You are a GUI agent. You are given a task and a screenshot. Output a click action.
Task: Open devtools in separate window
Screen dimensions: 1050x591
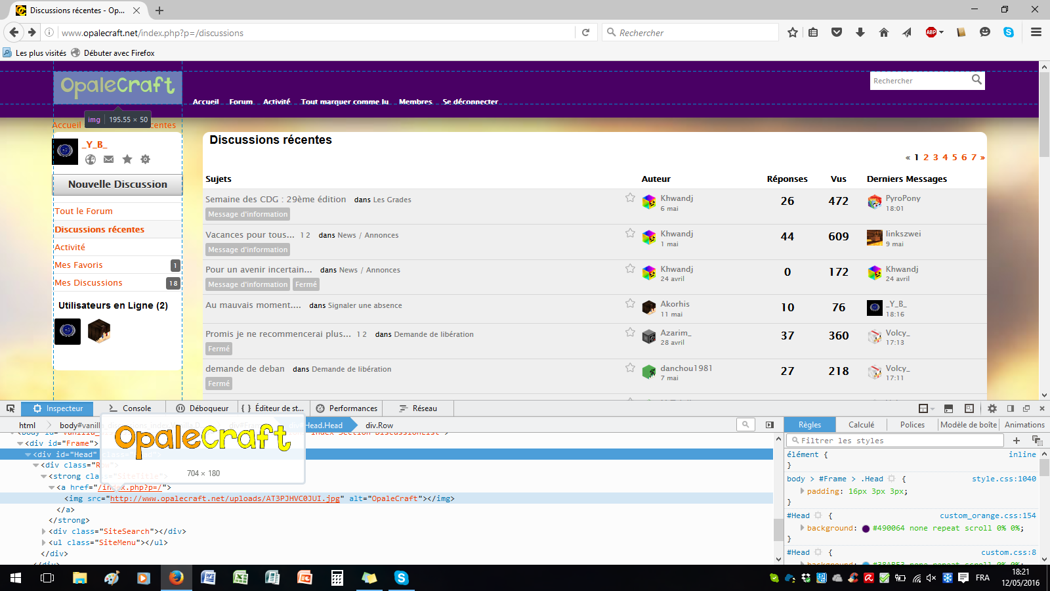coord(1026,408)
